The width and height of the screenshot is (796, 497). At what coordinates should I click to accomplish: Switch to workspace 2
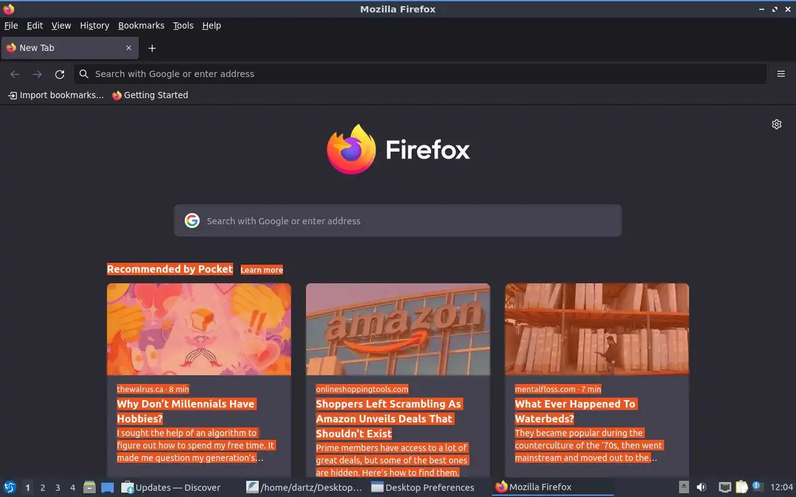point(42,488)
